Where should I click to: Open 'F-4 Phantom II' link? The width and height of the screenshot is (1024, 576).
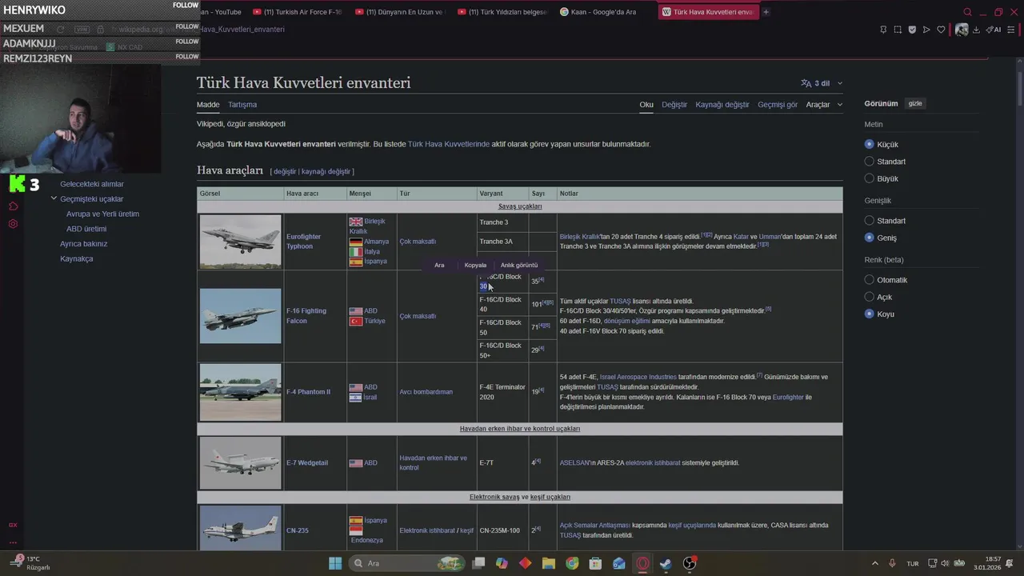point(308,392)
